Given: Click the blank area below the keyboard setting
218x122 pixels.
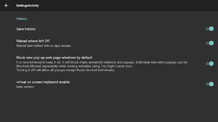Looking at the screenshot, I should point(109,105).
